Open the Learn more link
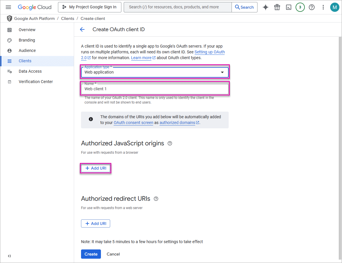 141,57
